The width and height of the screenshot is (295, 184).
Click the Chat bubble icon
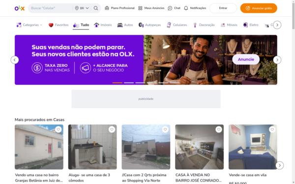[x=170, y=8]
